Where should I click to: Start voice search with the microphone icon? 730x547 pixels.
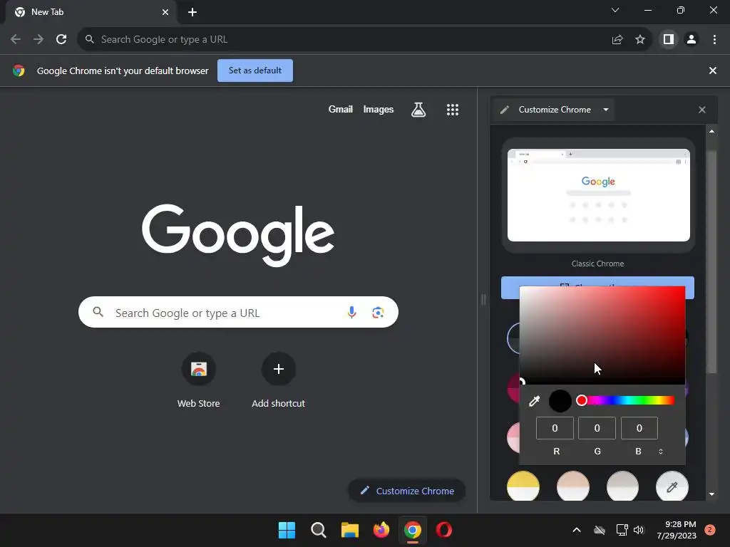tap(352, 312)
